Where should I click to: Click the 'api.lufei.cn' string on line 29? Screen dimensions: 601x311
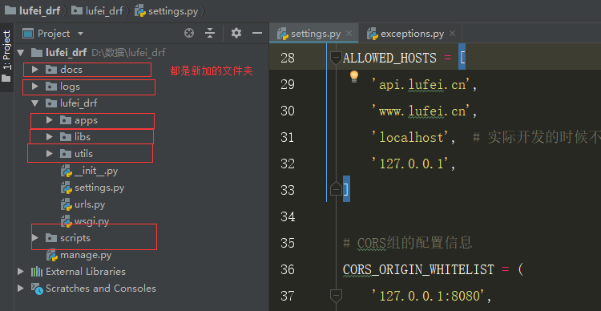(x=421, y=85)
